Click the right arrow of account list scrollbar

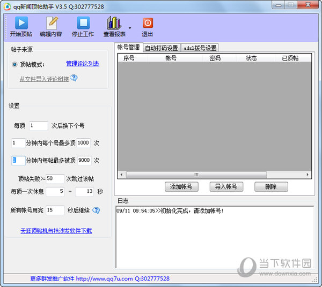[308, 175]
